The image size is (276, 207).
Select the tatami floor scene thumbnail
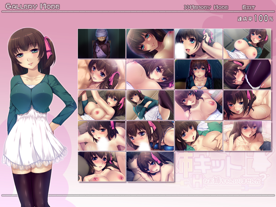(150, 105)
